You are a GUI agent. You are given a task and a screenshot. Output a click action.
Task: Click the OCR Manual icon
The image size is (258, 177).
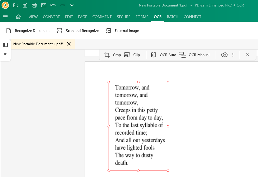[183, 55]
